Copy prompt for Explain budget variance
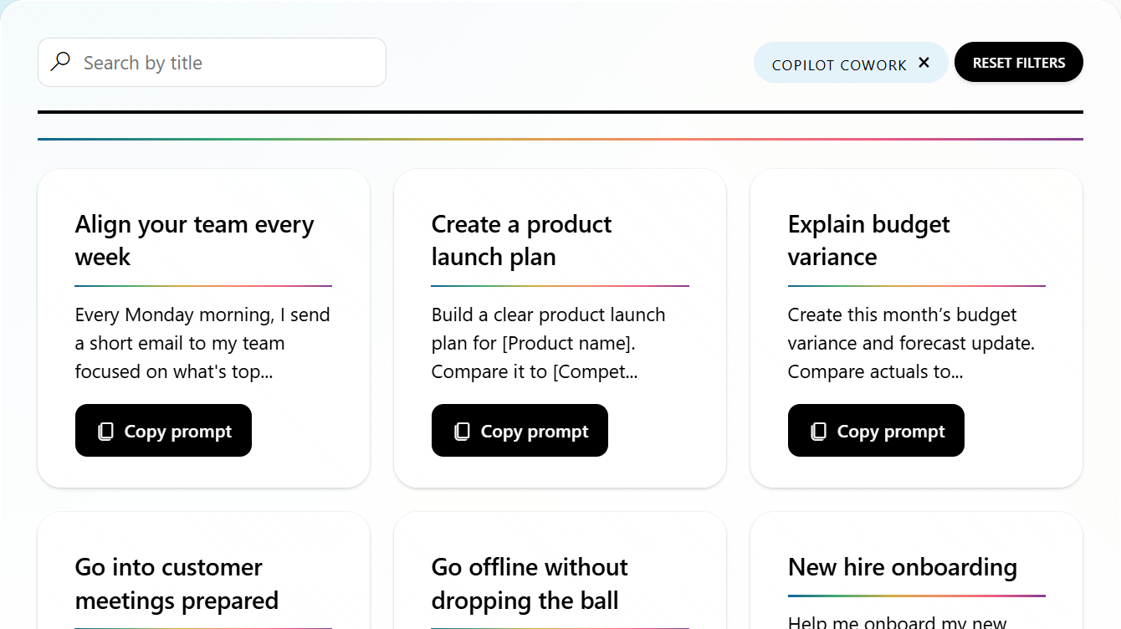 (x=876, y=431)
